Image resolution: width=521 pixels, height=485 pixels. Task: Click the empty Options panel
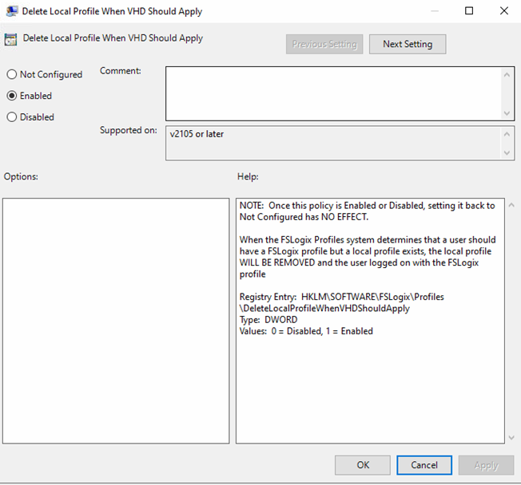coord(116,320)
